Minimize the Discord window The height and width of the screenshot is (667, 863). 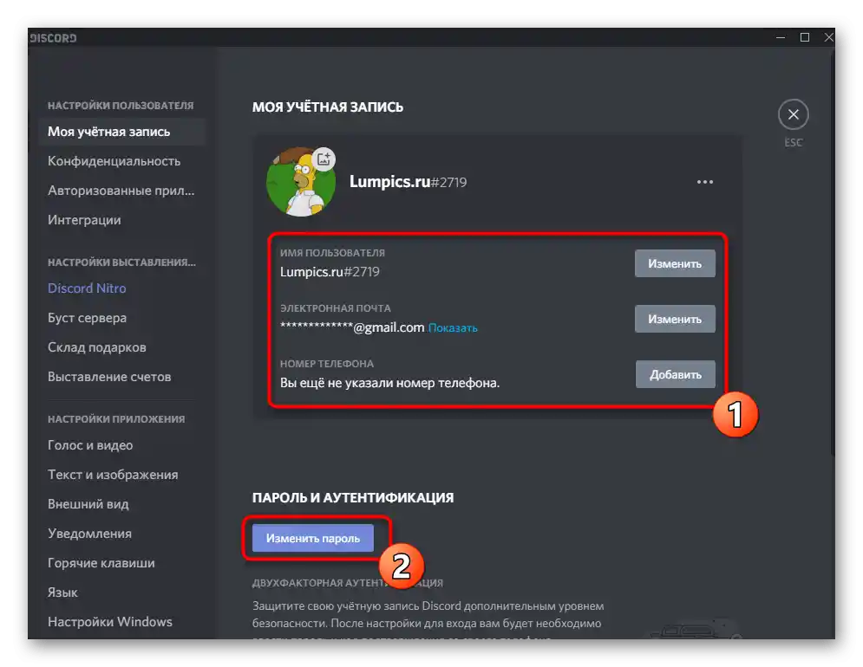click(781, 37)
